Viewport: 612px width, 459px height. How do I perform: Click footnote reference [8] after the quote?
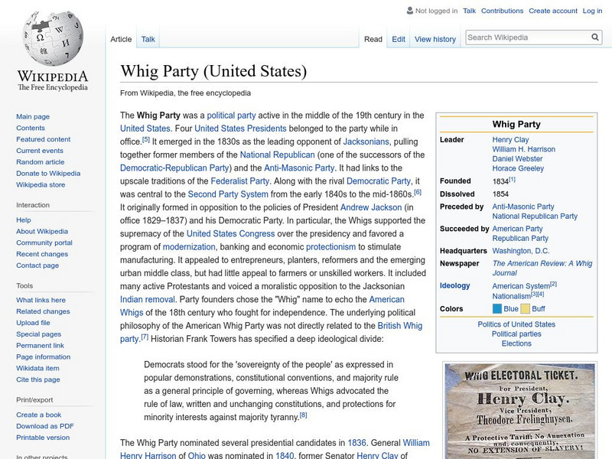[x=303, y=415]
